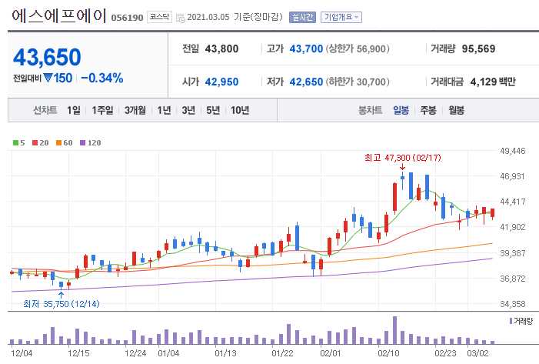Click the 시가 value 42,950
The width and height of the screenshot is (539, 364).
[221, 82]
